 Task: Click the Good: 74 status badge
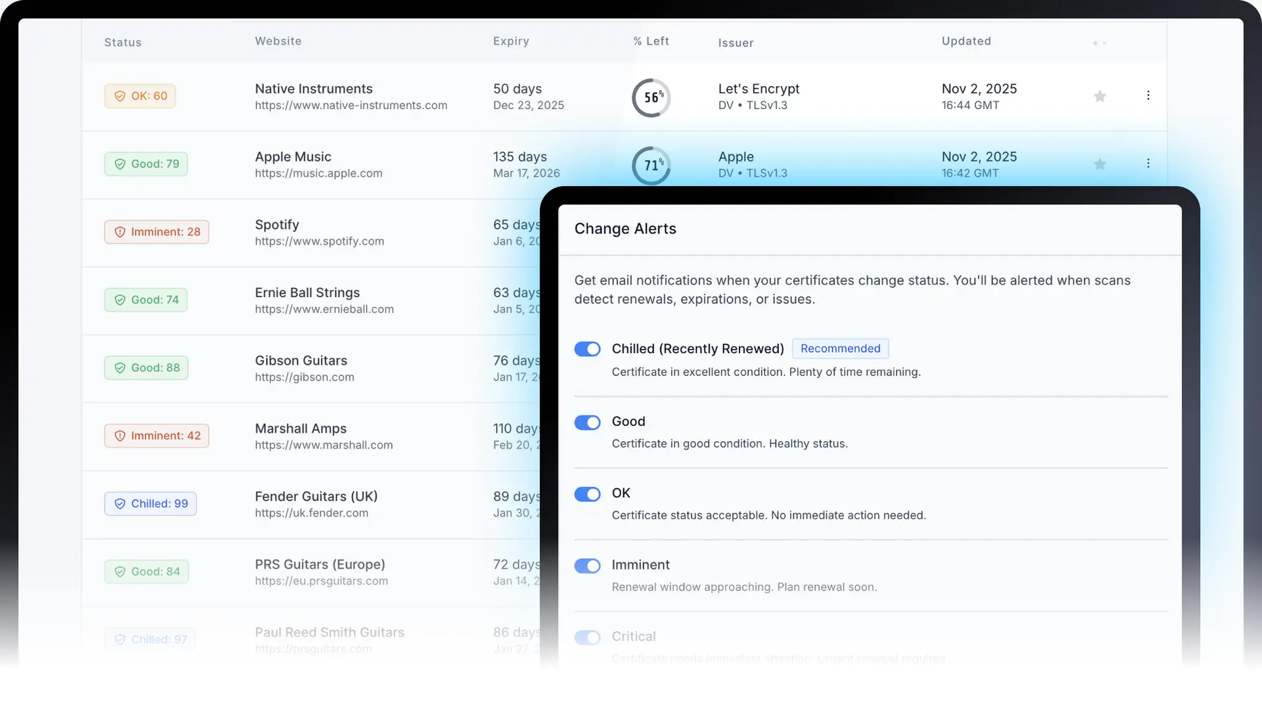tap(146, 300)
